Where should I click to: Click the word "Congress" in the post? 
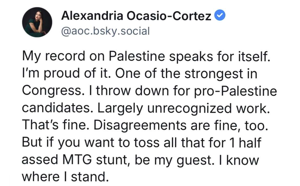pyautogui.click(x=51, y=91)
